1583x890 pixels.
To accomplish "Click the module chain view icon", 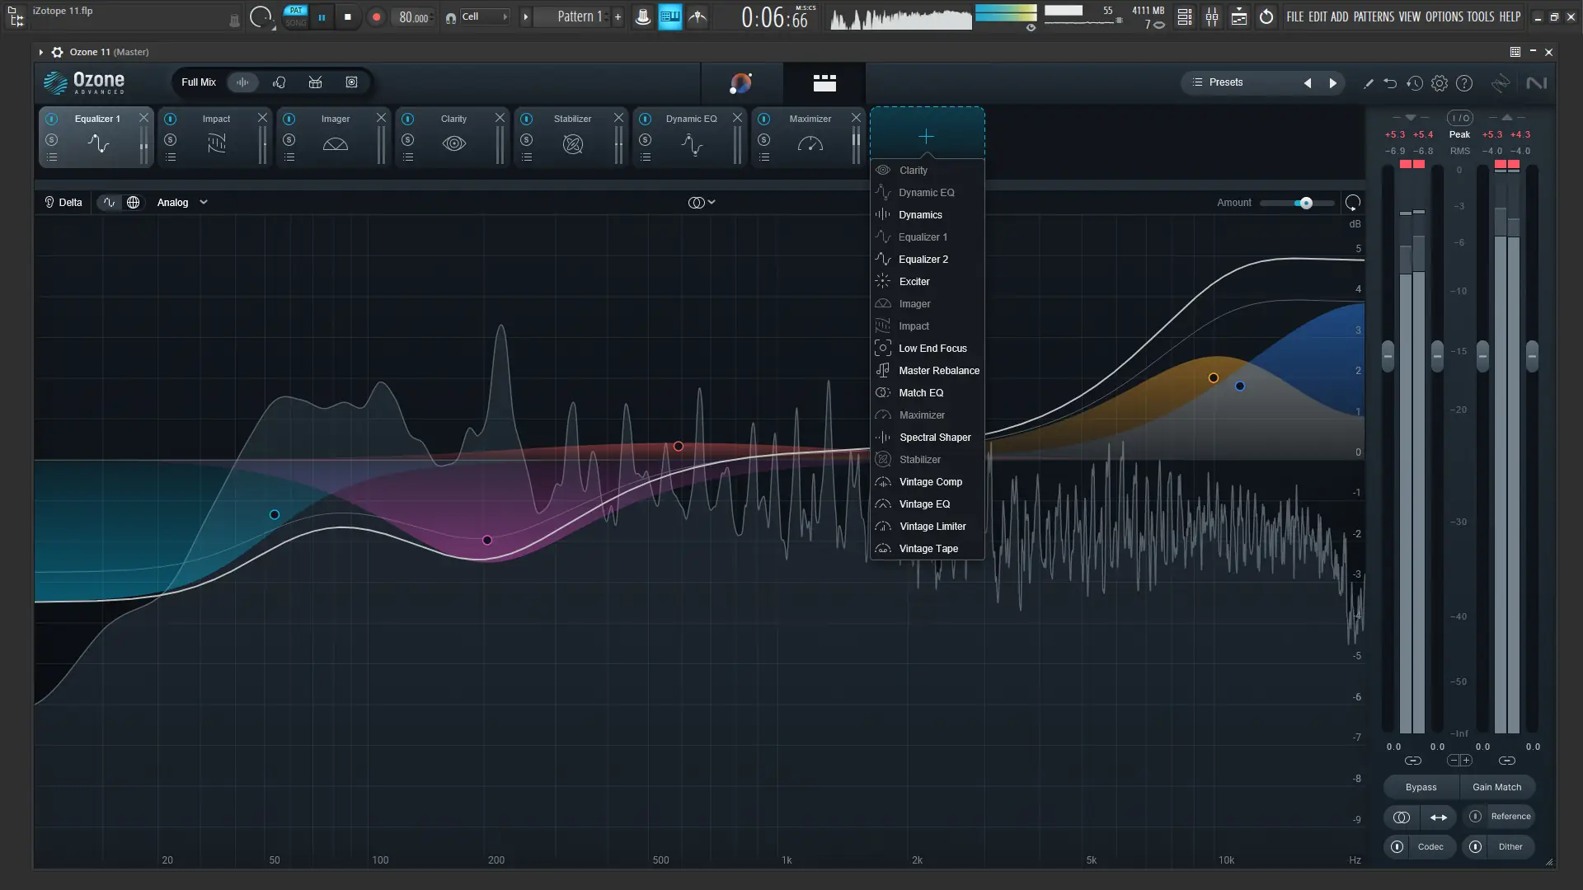I will pyautogui.click(x=824, y=82).
